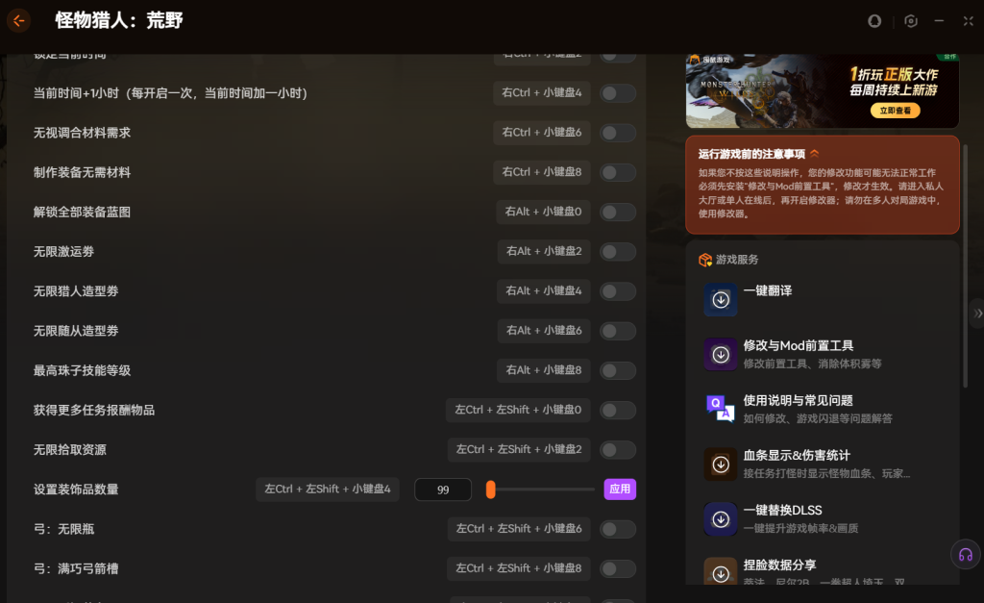The image size is (984, 603).
Task: Open the headset customer support button
Action: coord(965,554)
